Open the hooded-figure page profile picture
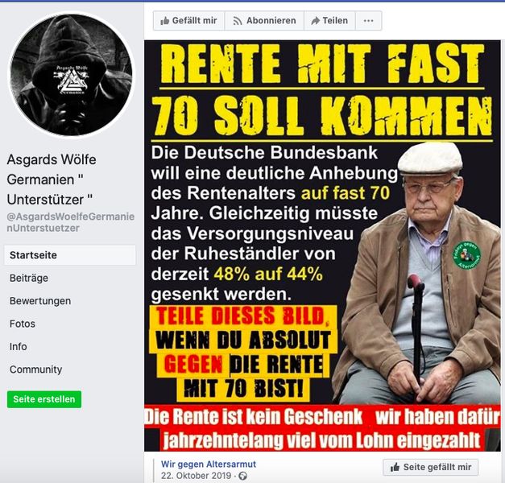The image size is (505, 483). tap(72, 74)
